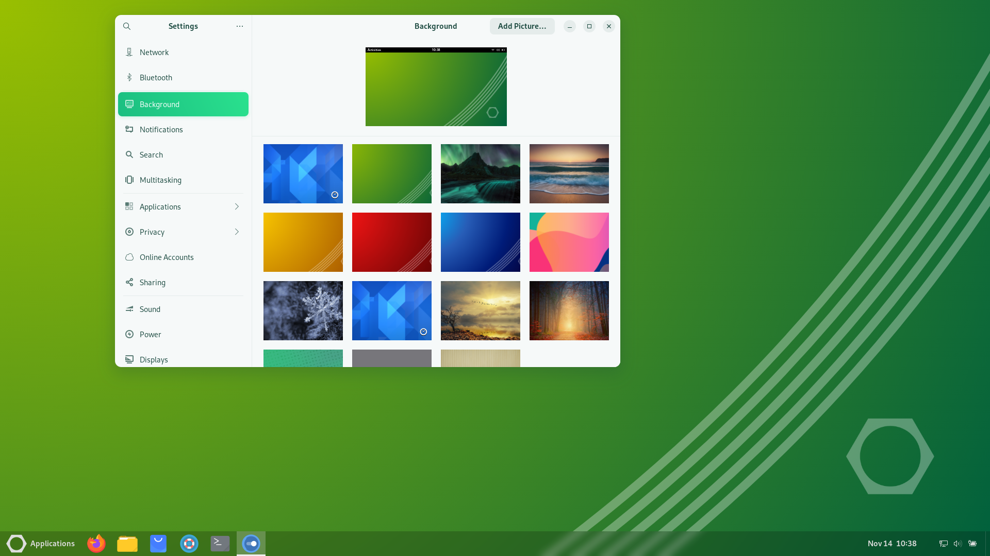Click the Add Picture... button
This screenshot has width=990, height=556.
coord(522,26)
